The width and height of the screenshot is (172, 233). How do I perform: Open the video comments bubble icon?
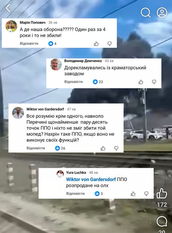click(x=162, y=222)
